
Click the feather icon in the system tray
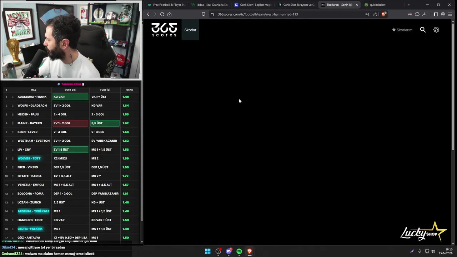412,251
